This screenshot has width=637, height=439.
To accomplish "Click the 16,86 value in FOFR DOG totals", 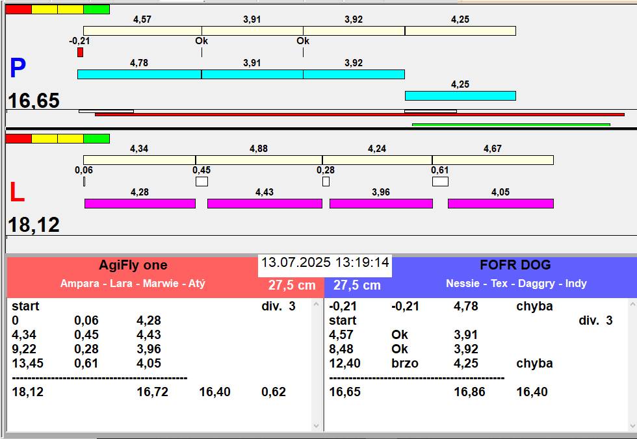I will coord(469,392).
